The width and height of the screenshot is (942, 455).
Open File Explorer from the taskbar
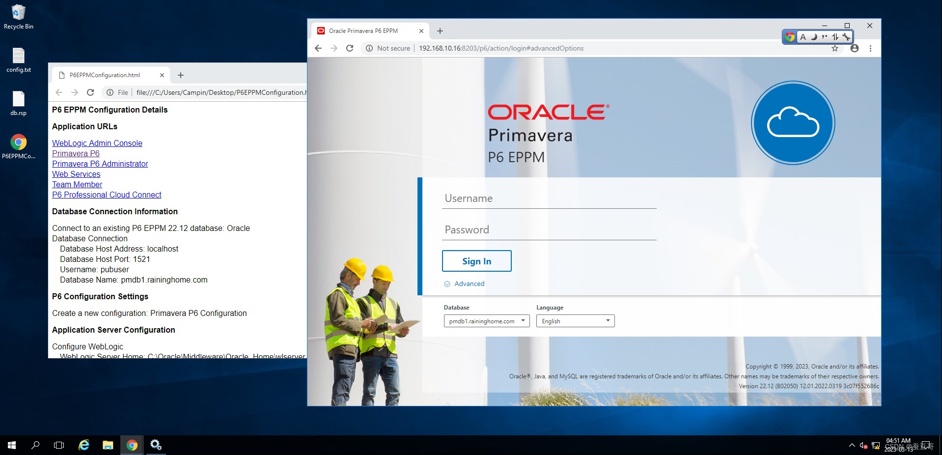click(108, 445)
